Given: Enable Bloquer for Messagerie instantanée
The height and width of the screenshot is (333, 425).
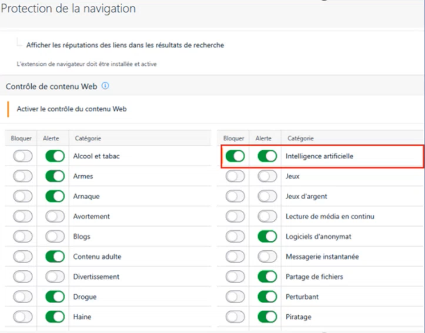Looking at the screenshot, I should coord(235,257).
